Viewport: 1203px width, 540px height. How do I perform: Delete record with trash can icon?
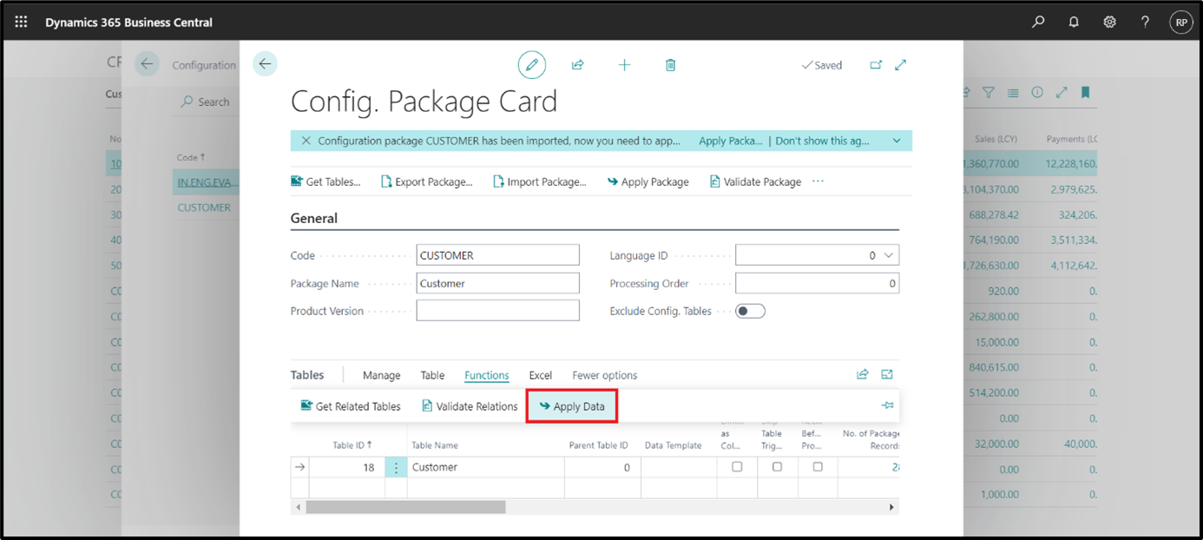point(670,64)
